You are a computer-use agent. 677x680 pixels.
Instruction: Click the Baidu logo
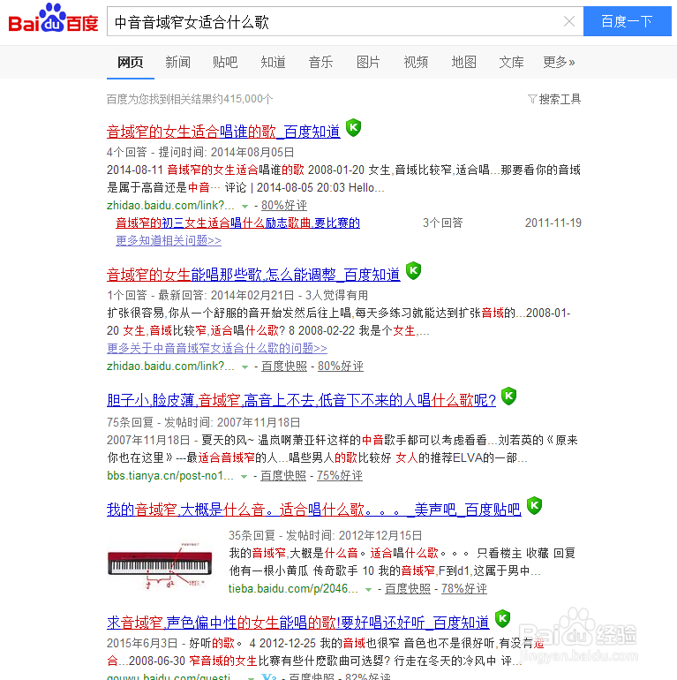pos(53,19)
